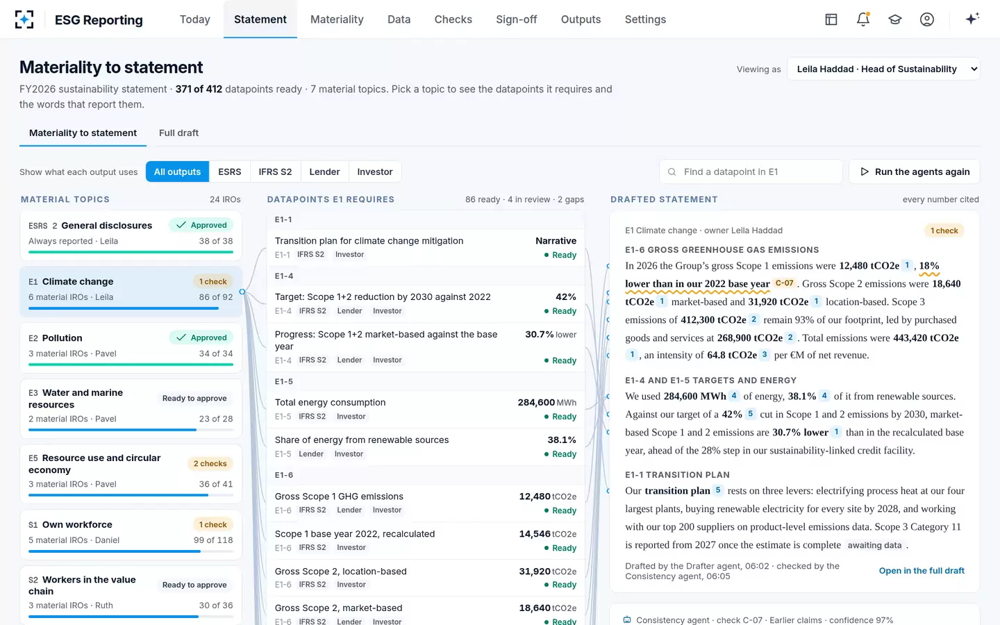Viewport: 1000px width, 625px height.
Task: Select the E3 Water and marine resources topic
Action: tap(131, 408)
